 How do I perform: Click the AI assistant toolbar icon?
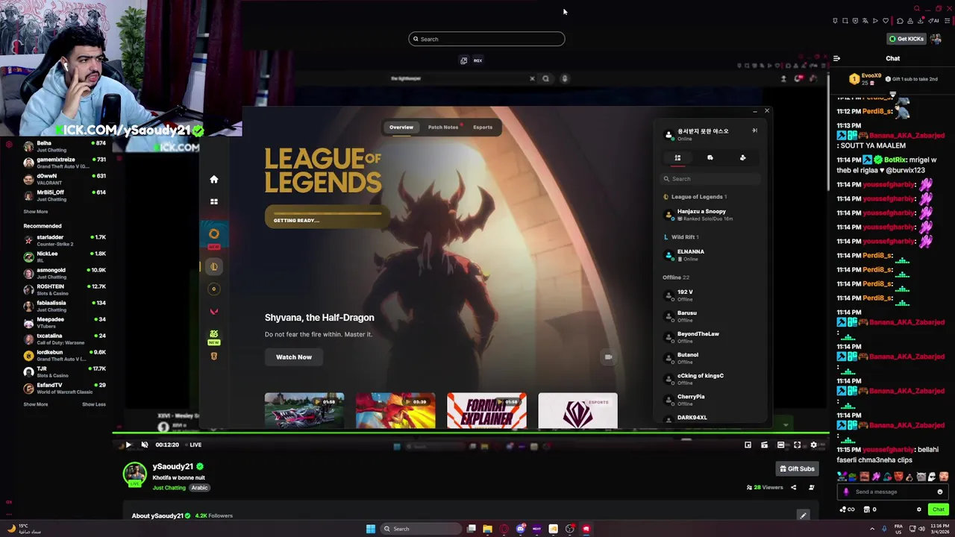click(x=933, y=21)
